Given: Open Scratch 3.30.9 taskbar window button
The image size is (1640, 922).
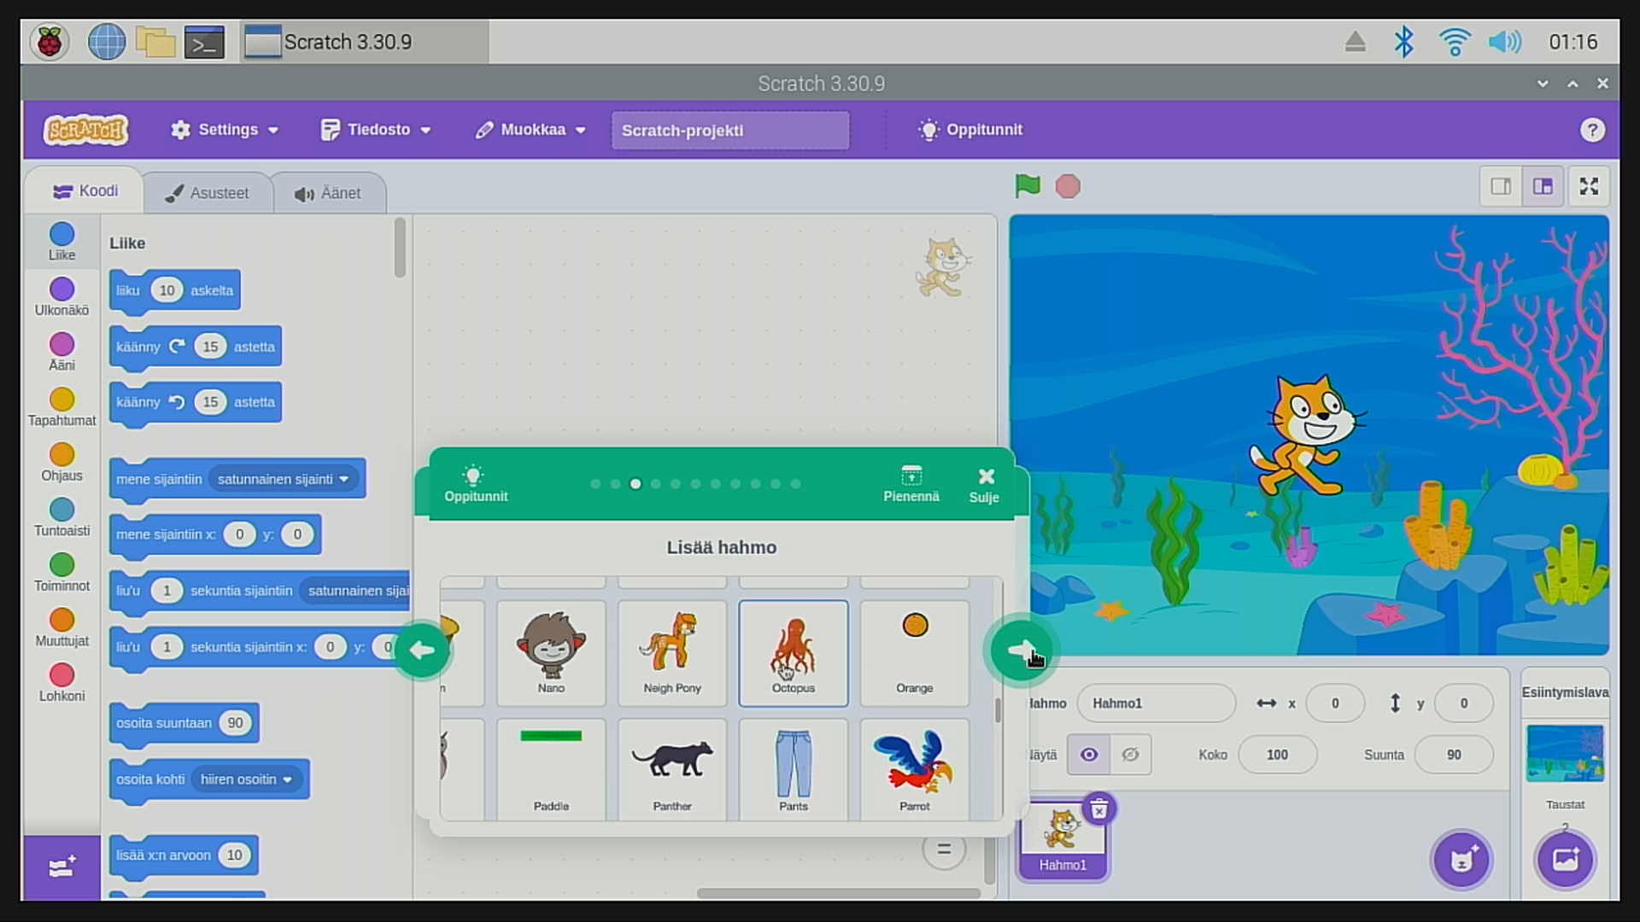Looking at the screenshot, I should pyautogui.click(x=365, y=42).
